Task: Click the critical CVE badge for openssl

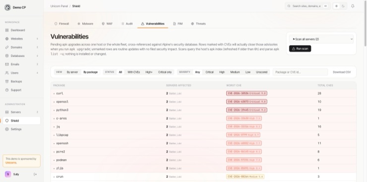Action: (246, 102)
